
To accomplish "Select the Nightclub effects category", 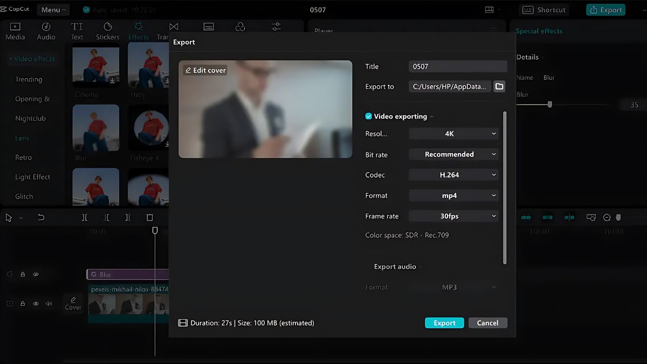I will pos(30,118).
